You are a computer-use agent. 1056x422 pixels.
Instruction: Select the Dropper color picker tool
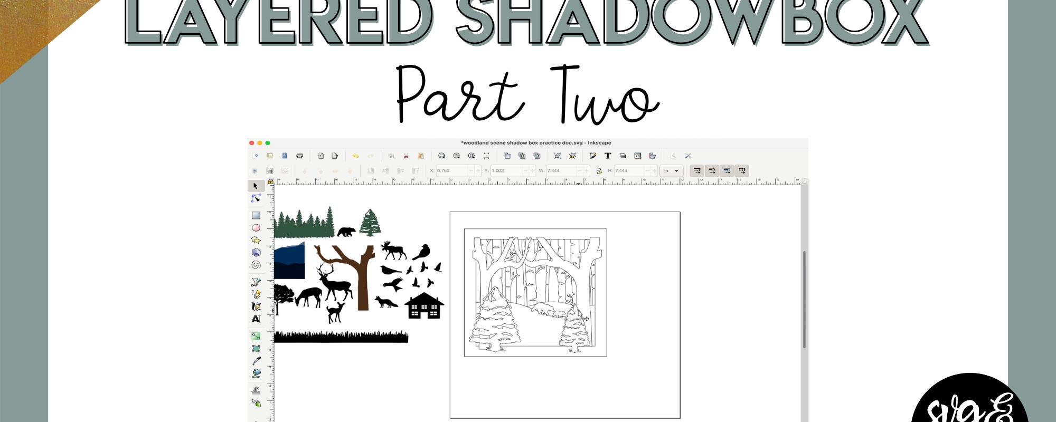(256, 361)
